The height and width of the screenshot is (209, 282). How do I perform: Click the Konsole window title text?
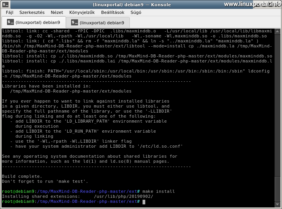(132, 5)
